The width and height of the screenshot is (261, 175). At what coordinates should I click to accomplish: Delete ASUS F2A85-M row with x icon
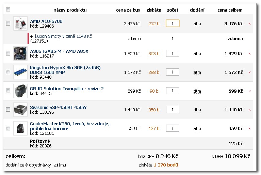(x=249, y=54)
